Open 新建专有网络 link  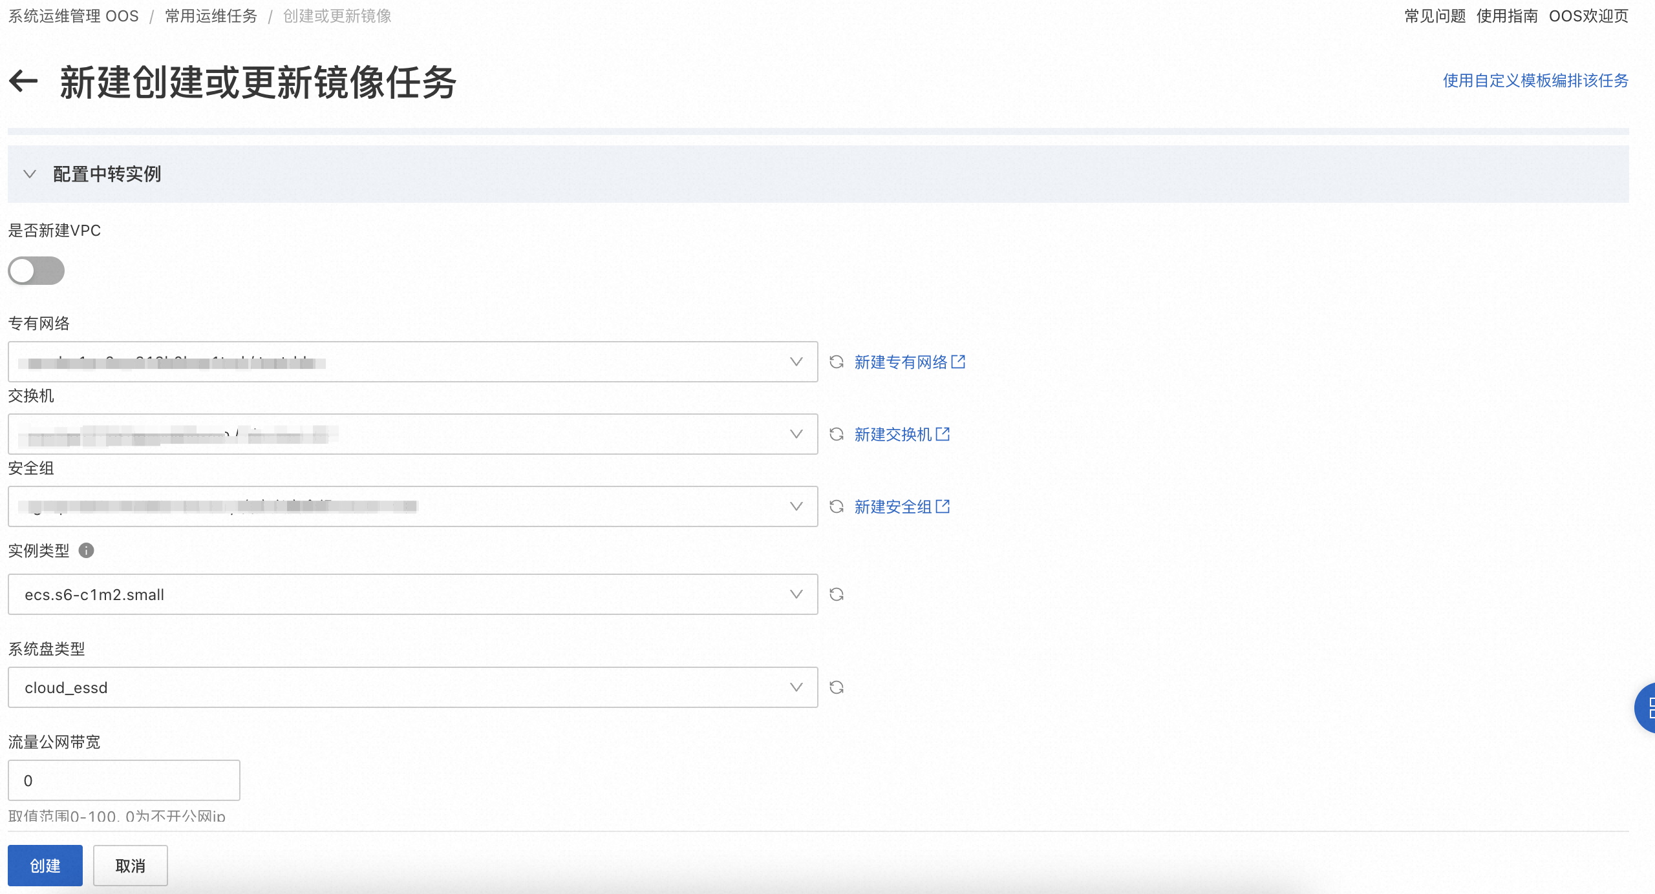909,362
